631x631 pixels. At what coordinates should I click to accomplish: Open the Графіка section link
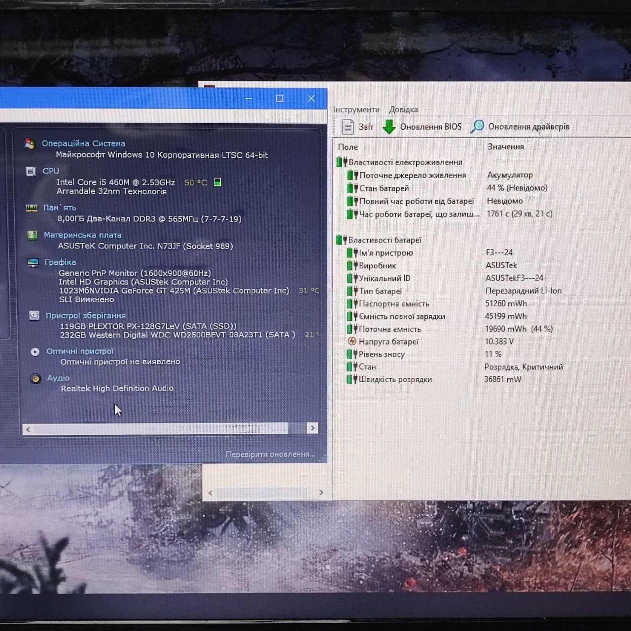tap(60, 262)
